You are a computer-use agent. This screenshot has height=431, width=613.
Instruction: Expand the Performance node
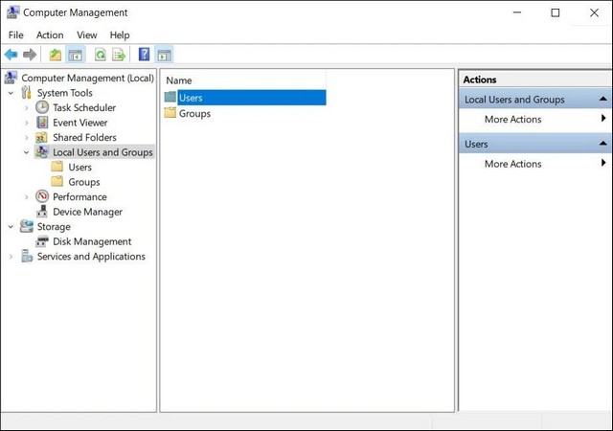27,197
